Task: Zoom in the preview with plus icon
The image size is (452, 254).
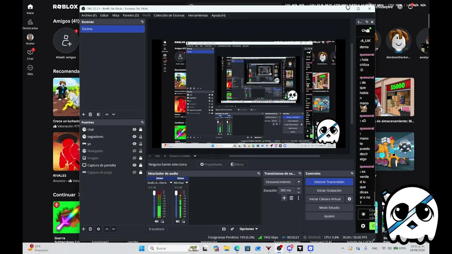Action: pos(165,156)
